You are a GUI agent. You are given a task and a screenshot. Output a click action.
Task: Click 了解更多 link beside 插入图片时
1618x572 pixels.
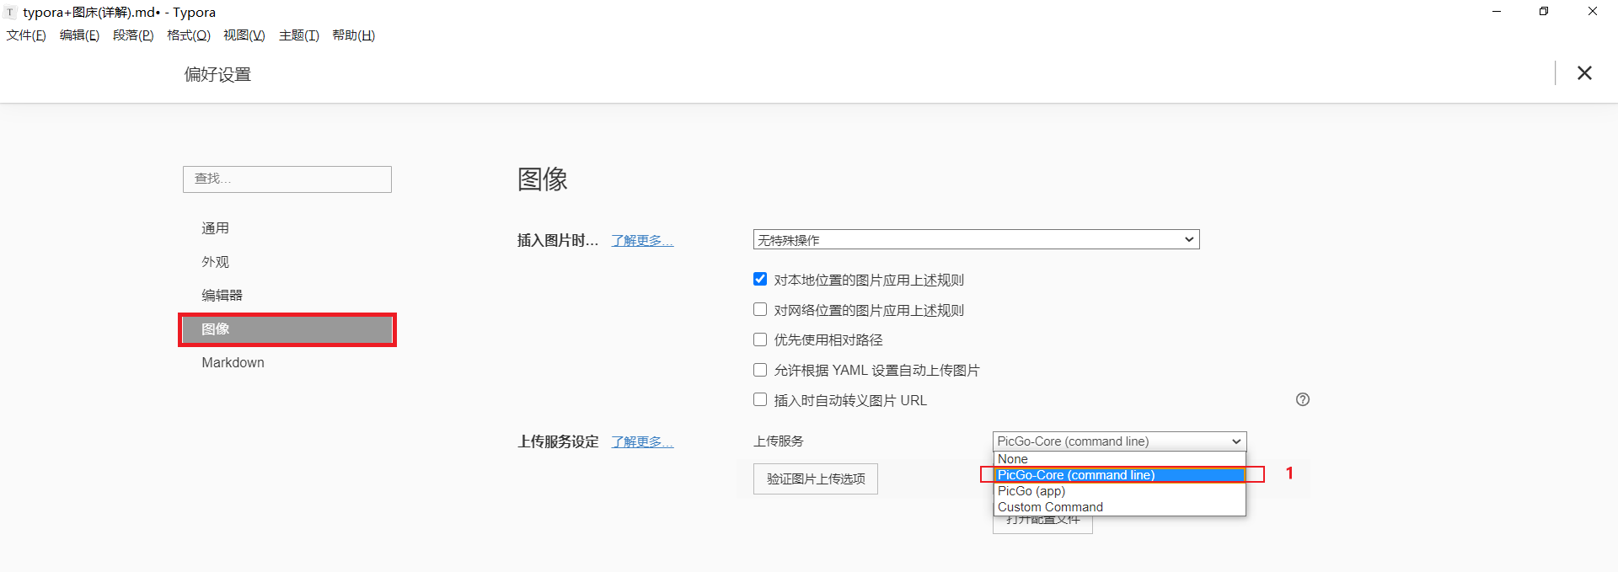tap(642, 241)
